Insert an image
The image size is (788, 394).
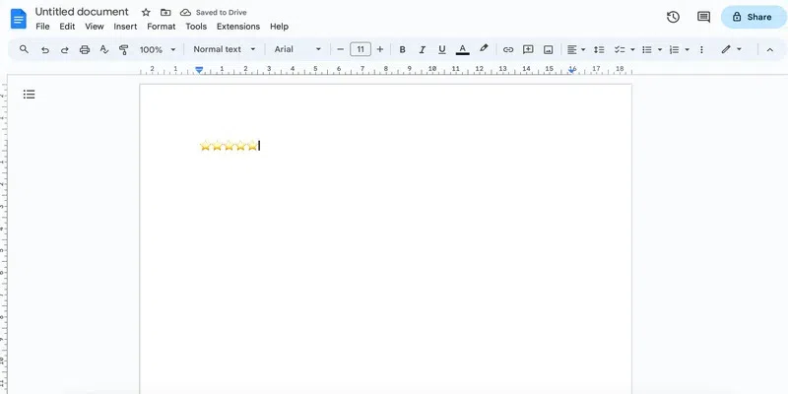click(x=549, y=50)
